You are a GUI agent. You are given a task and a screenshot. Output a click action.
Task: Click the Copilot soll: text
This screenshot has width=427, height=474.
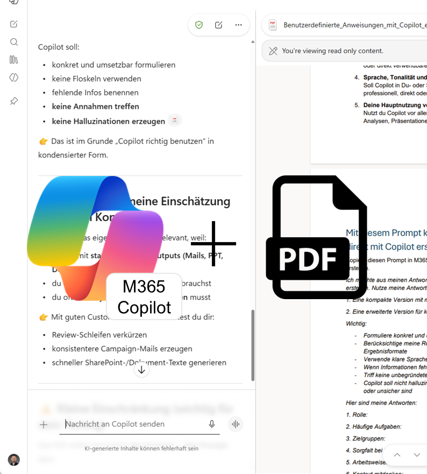(59, 47)
